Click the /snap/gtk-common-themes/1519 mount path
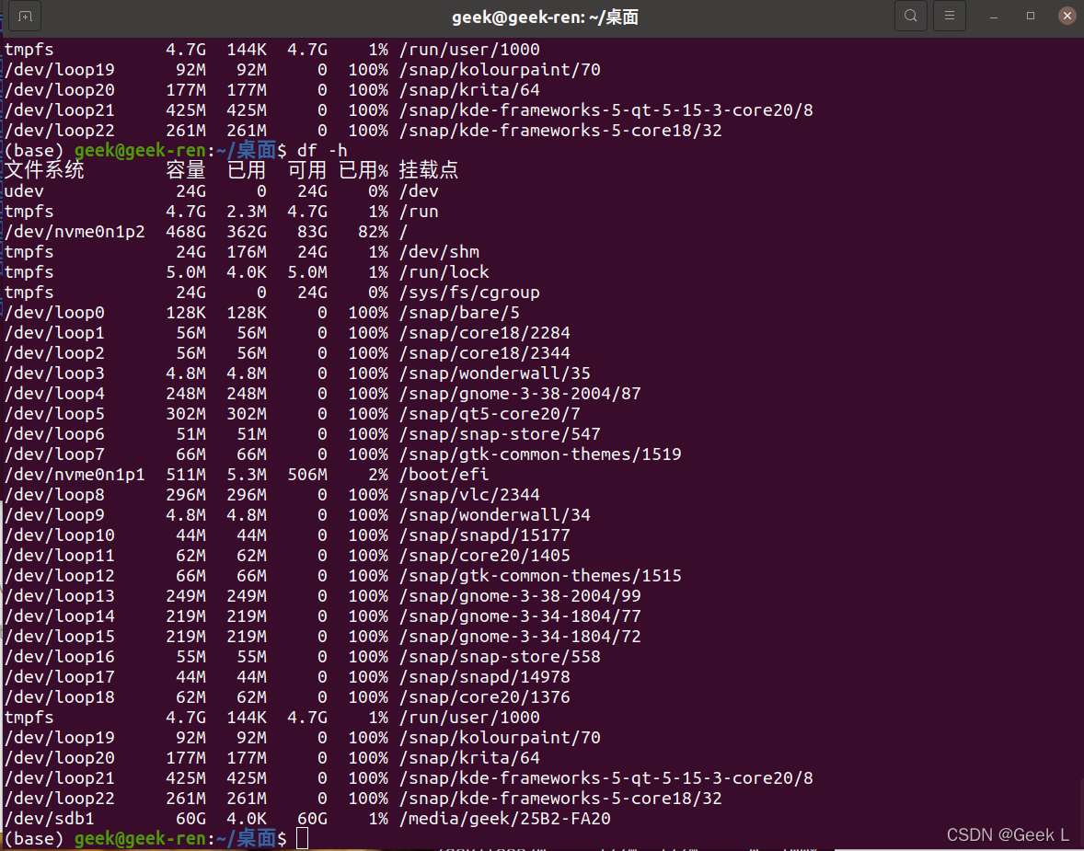The height and width of the screenshot is (851, 1084). 540,454
